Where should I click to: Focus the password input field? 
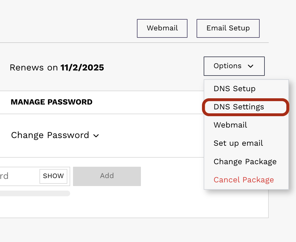tap(17, 176)
